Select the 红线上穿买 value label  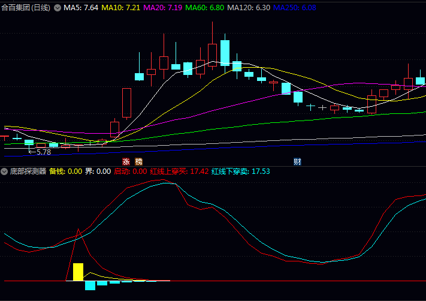[x=179, y=171]
